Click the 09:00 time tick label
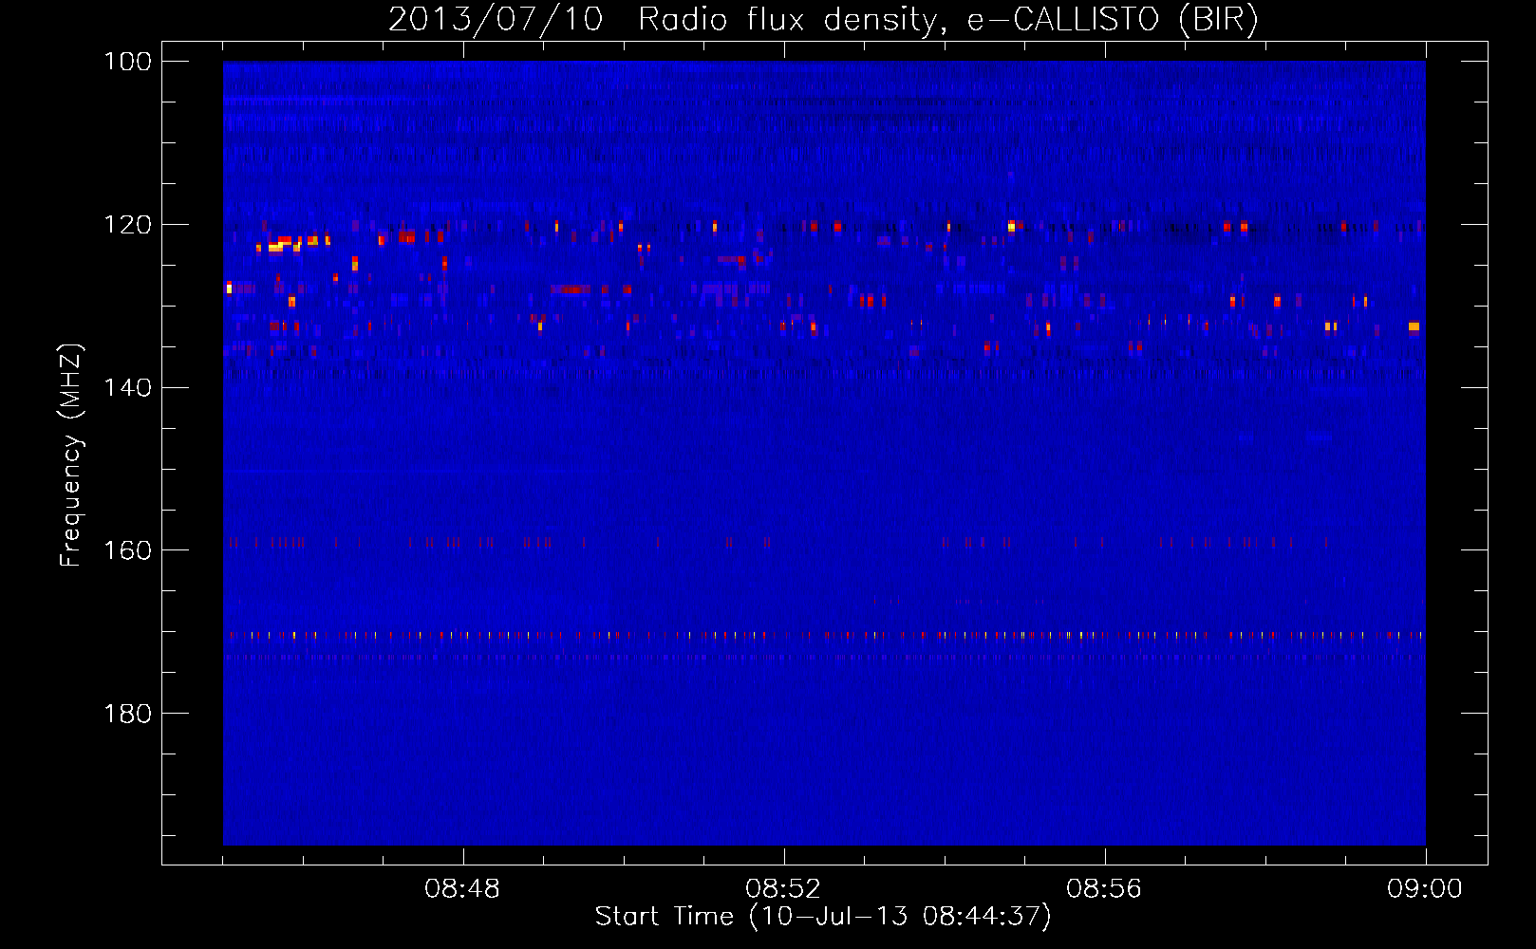The width and height of the screenshot is (1536, 949). tap(1425, 889)
